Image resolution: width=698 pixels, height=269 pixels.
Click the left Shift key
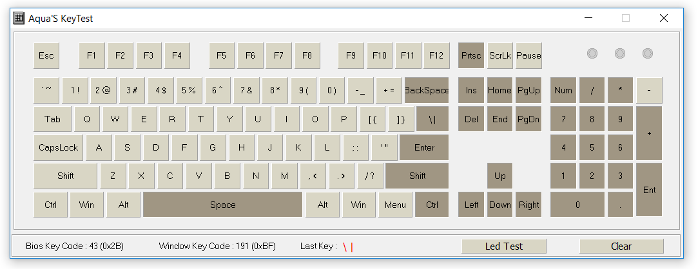point(66,176)
